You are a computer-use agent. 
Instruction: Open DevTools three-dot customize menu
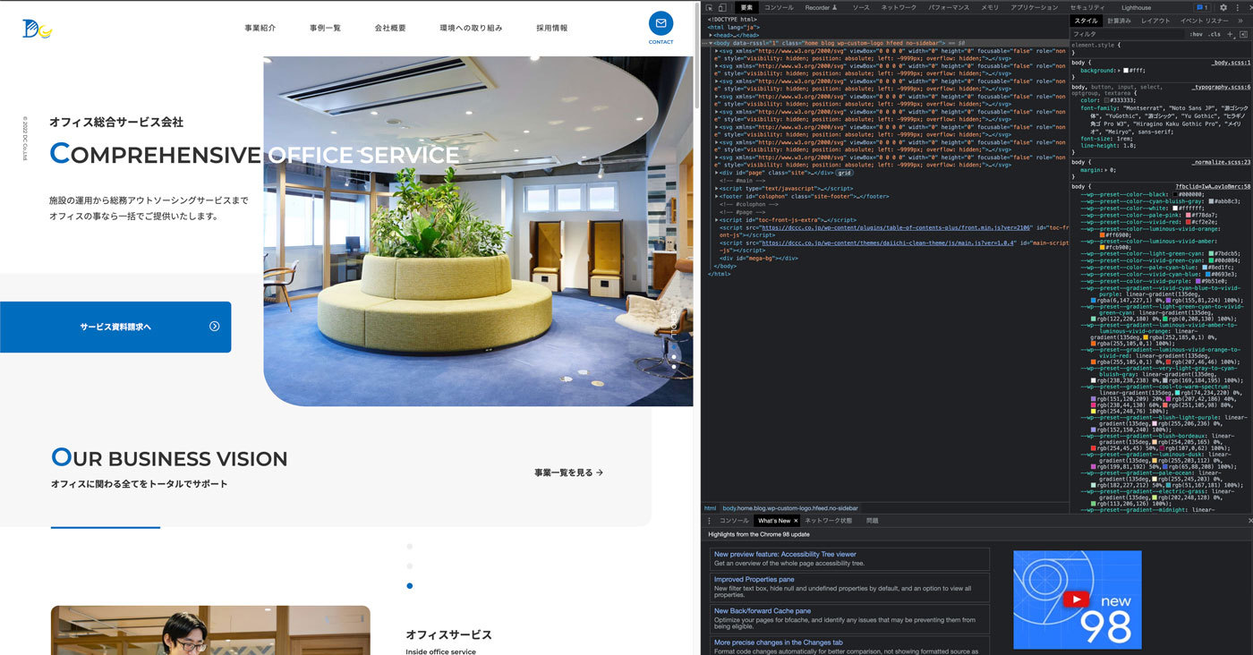[1238, 7]
